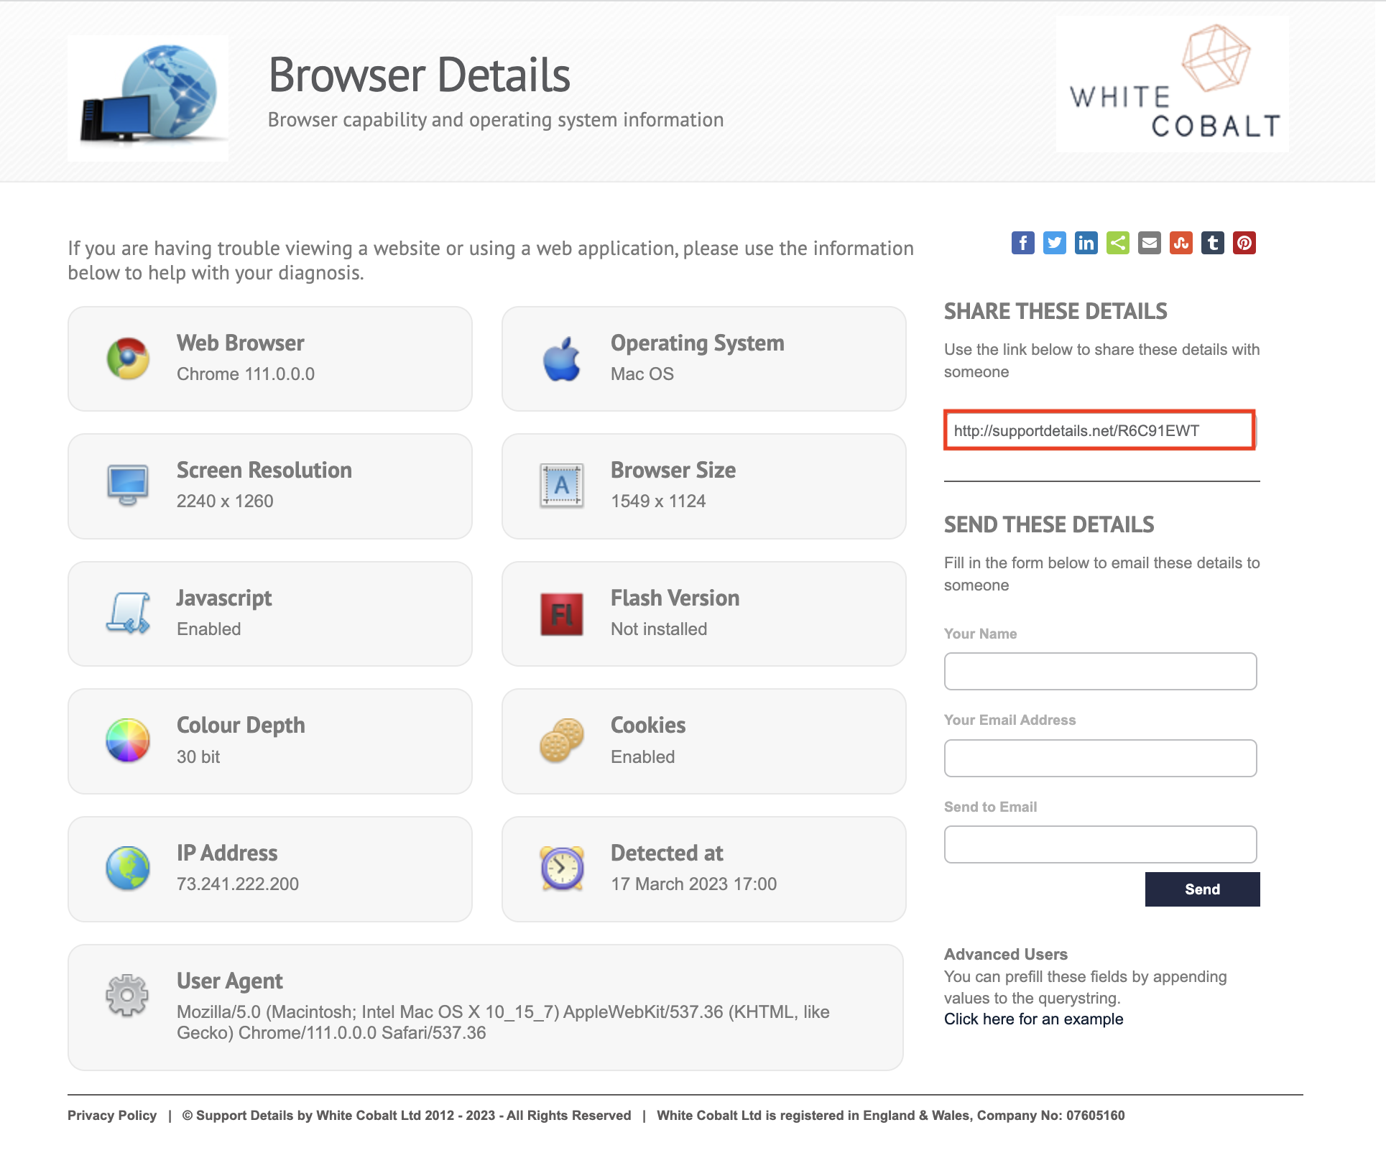
Task: Click the Cookies Enabled value
Action: coord(642,756)
